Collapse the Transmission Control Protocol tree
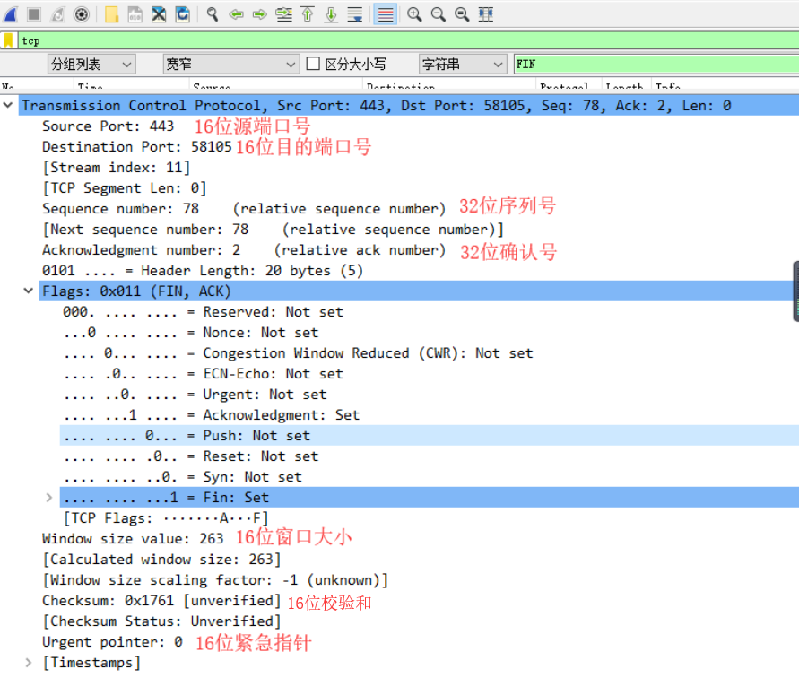This screenshot has width=799, height=678. 8,106
